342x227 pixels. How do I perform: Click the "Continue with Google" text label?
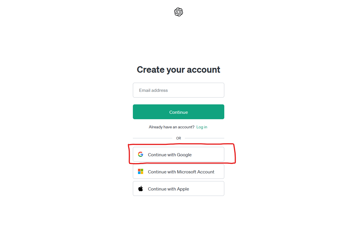(x=170, y=155)
